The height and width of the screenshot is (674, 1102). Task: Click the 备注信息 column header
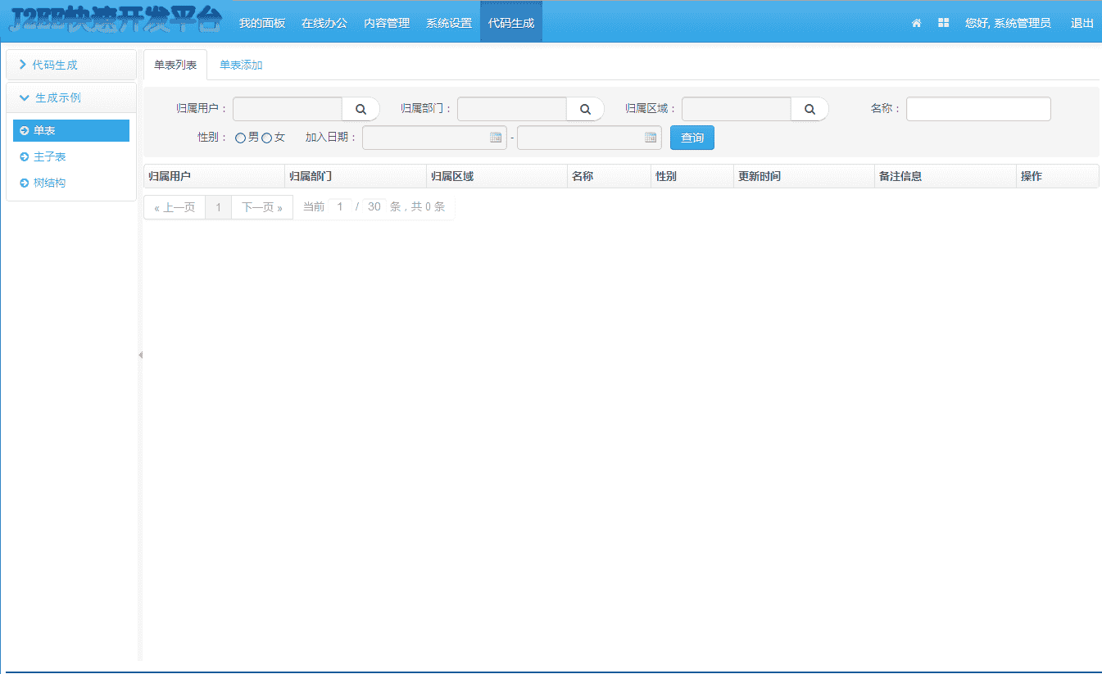pos(946,176)
